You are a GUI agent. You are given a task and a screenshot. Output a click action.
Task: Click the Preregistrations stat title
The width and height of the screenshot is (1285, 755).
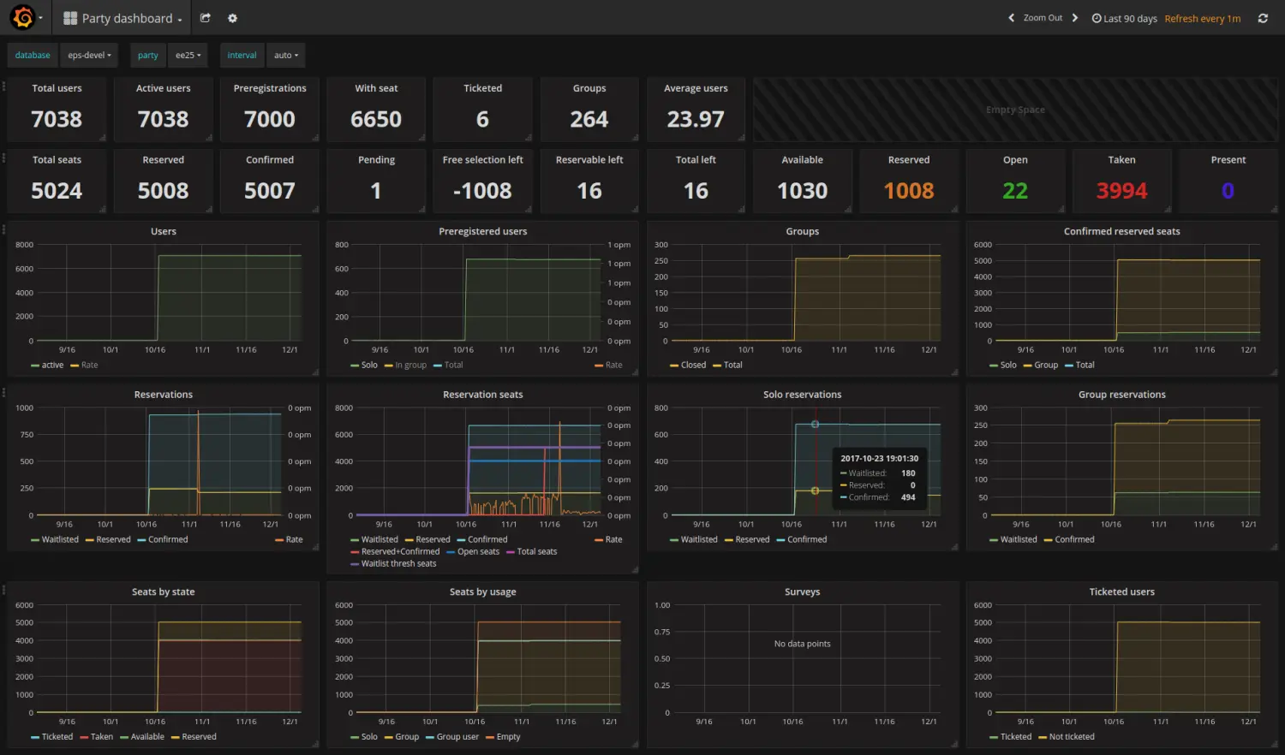pyautogui.click(x=270, y=88)
